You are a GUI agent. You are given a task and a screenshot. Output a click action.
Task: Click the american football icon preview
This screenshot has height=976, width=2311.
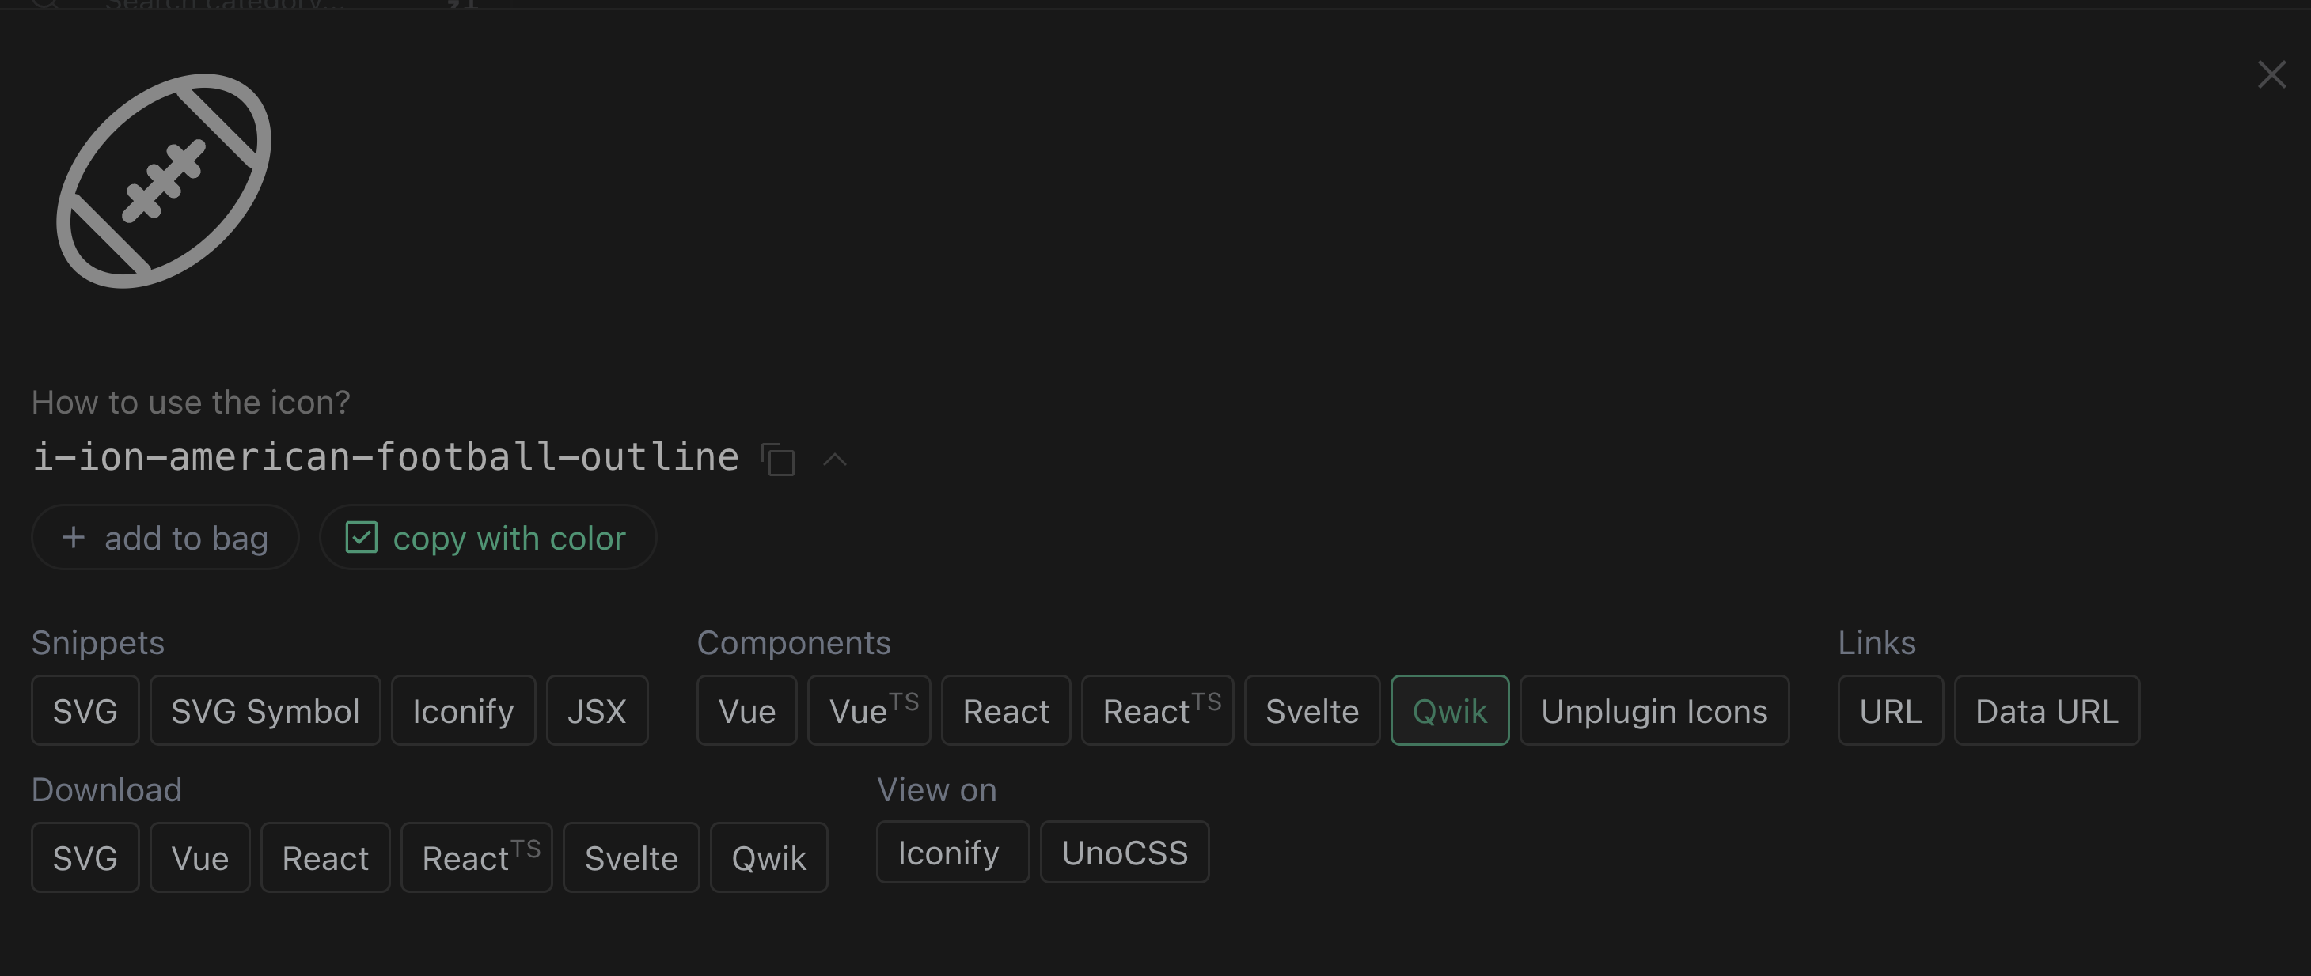click(164, 181)
